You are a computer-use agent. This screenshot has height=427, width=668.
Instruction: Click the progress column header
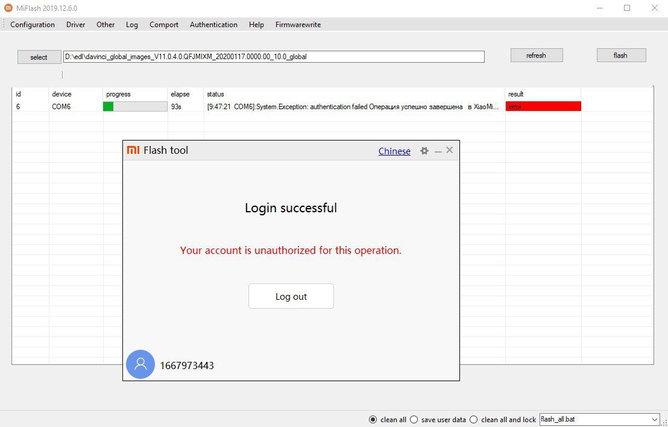click(x=118, y=94)
